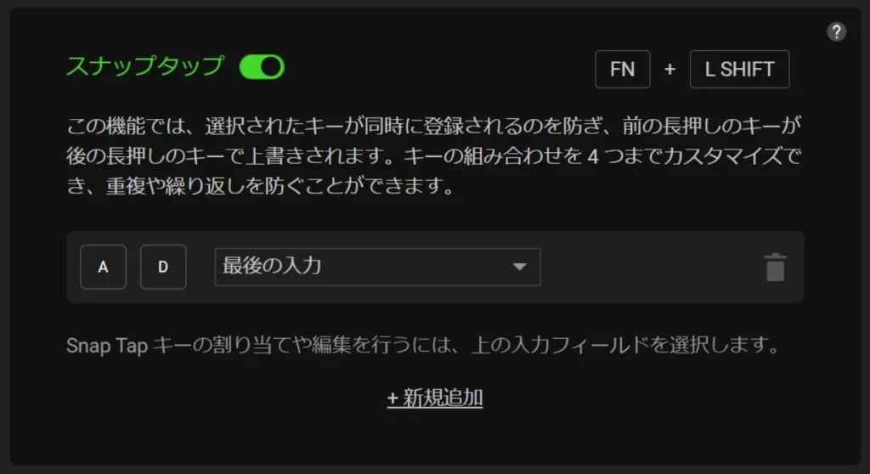Click the 重複や繰り返しを防ぐ description line
This screenshot has width=870, height=474.
(x=261, y=185)
